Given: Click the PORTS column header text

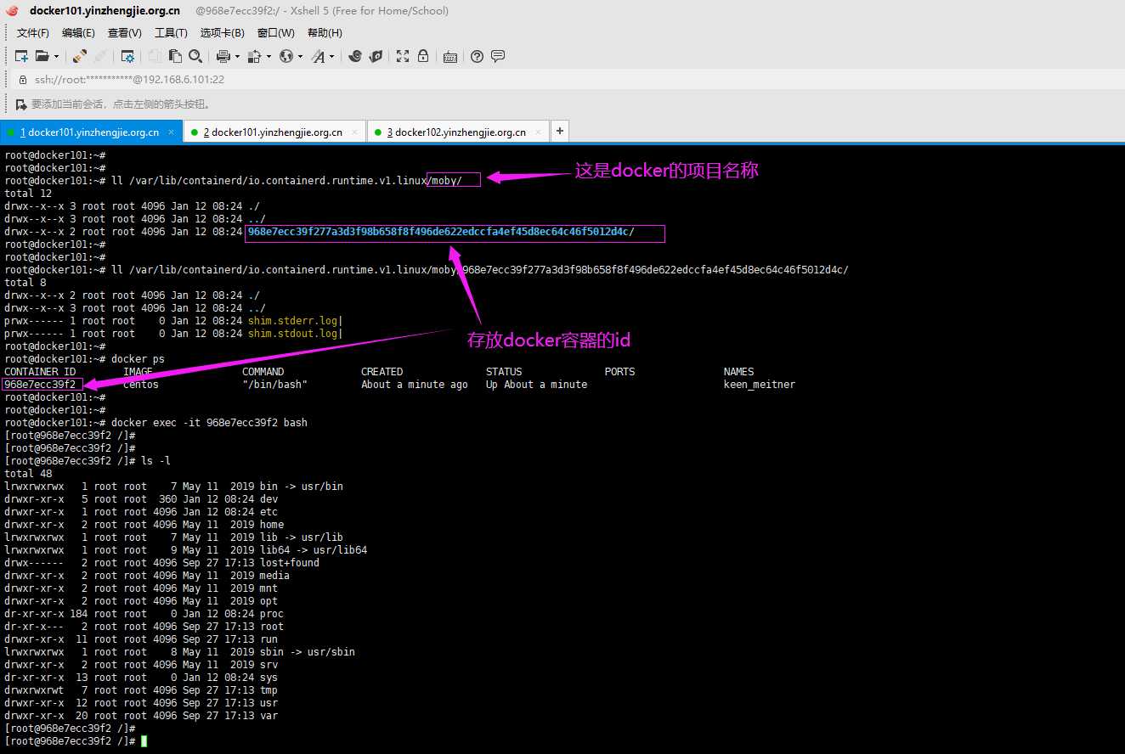Looking at the screenshot, I should tap(619, 372).
